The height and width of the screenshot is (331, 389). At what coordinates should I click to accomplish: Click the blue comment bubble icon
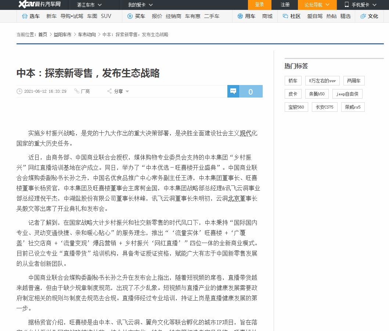[233, 91]
